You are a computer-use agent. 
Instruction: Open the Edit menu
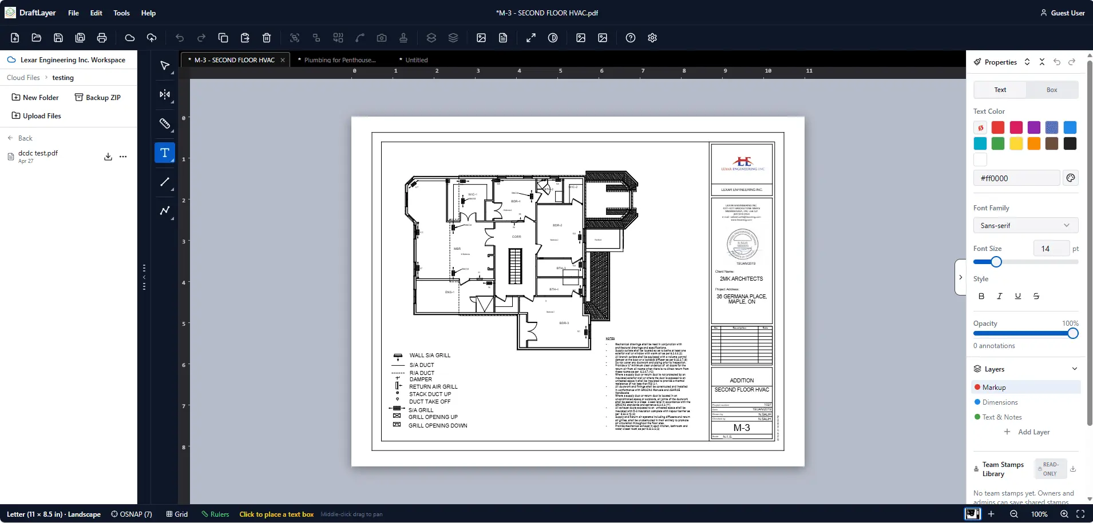[x=96, y=13]
